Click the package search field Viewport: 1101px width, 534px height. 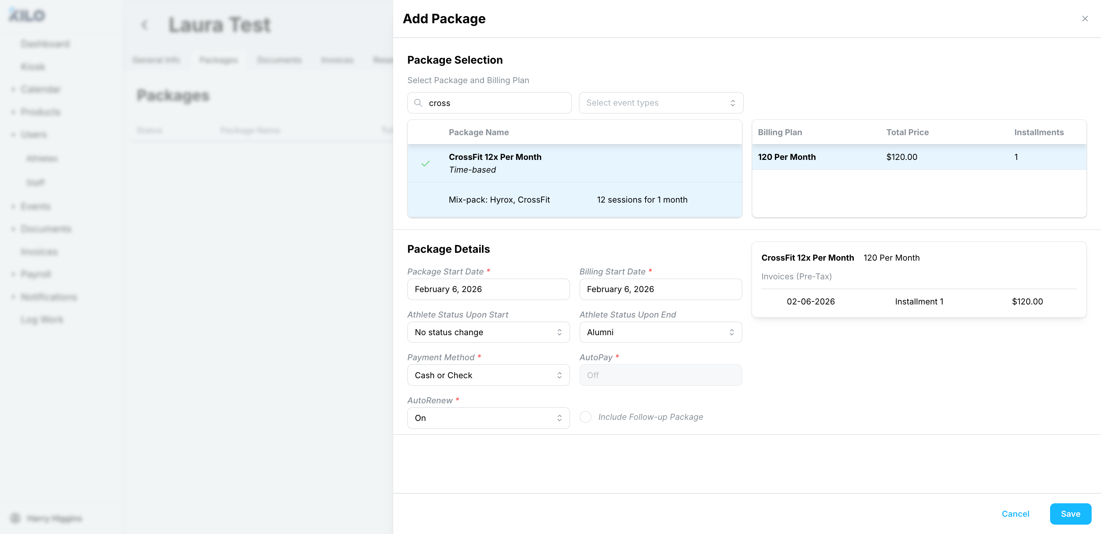[496, 103]
